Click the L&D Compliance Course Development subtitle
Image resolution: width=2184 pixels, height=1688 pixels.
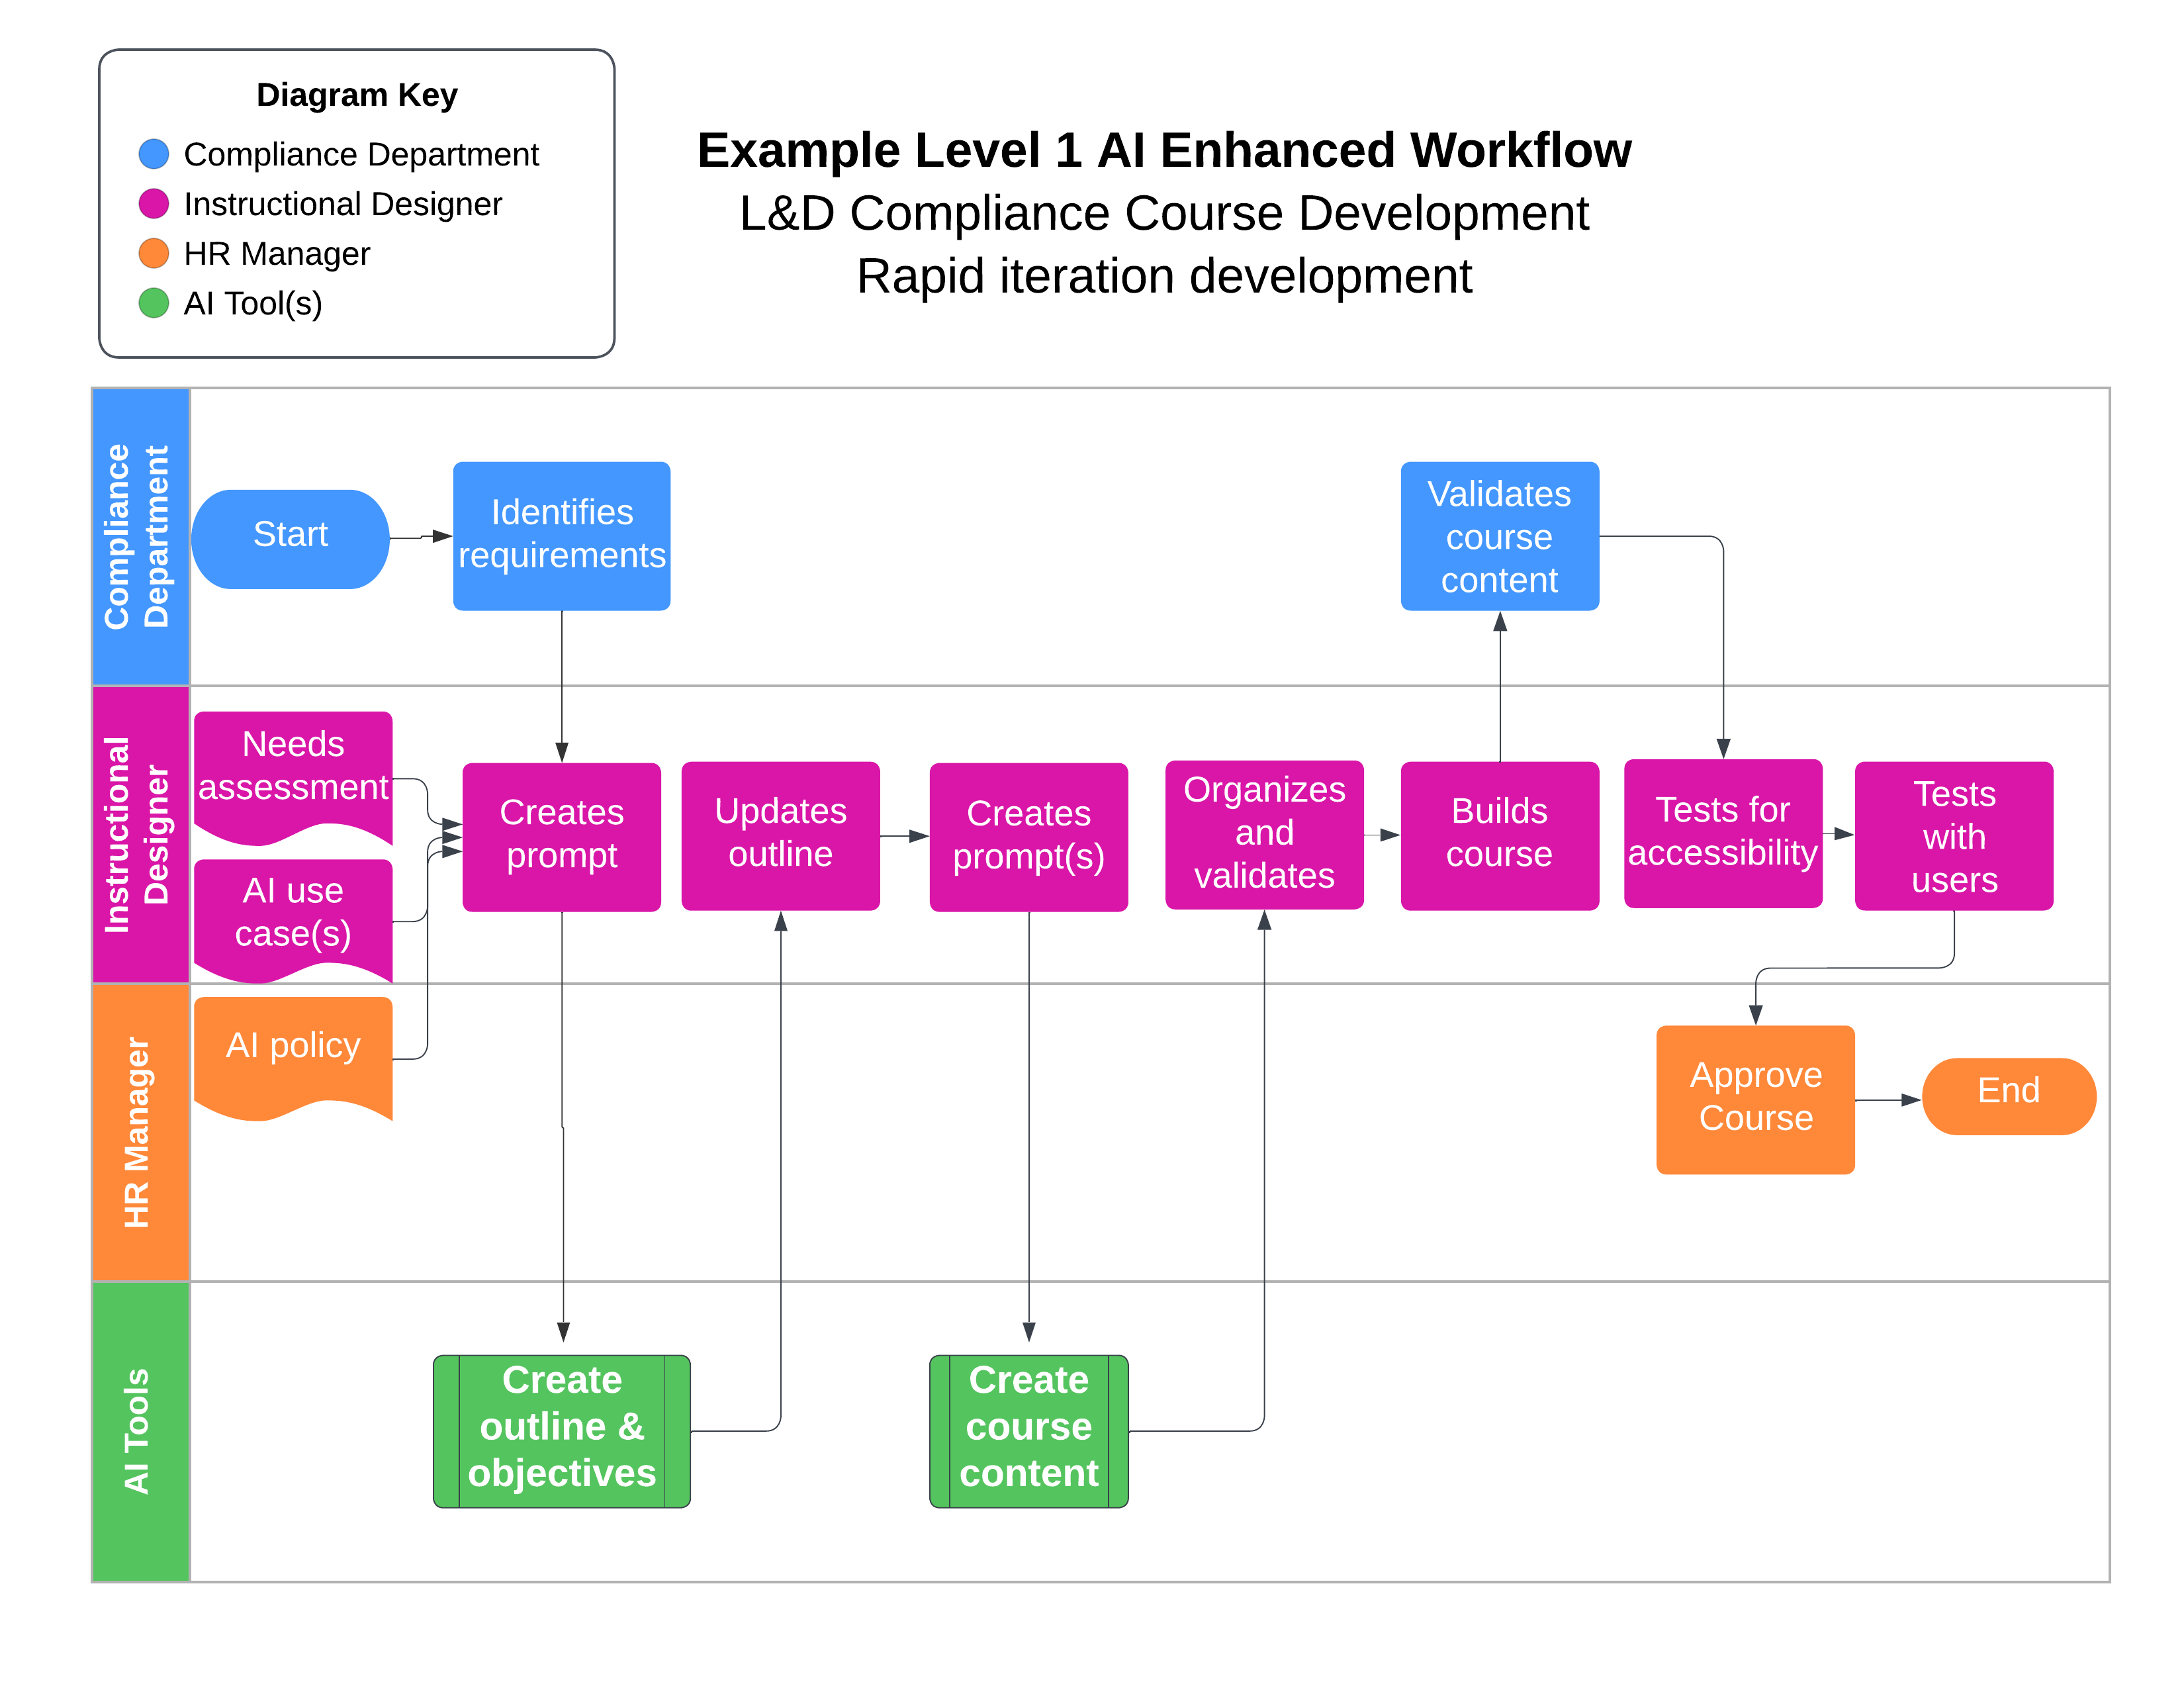1164,213
